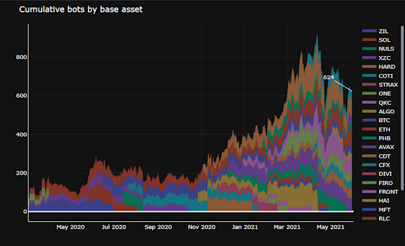
Task: Select MFT label in the legend
Action: [384, 210]
